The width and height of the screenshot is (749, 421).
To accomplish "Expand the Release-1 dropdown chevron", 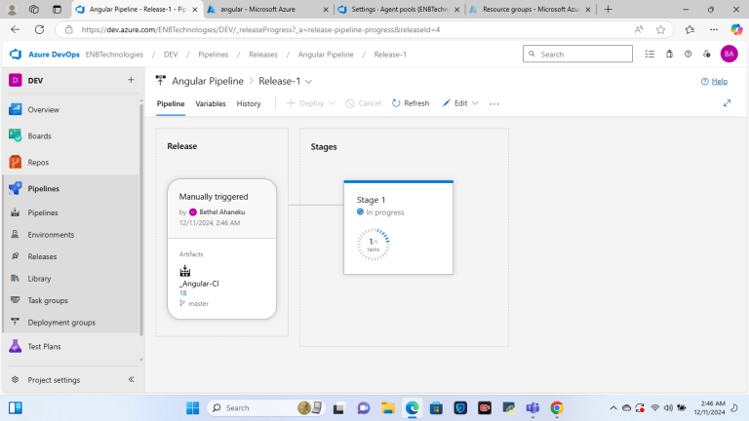I will click(308, 82).
